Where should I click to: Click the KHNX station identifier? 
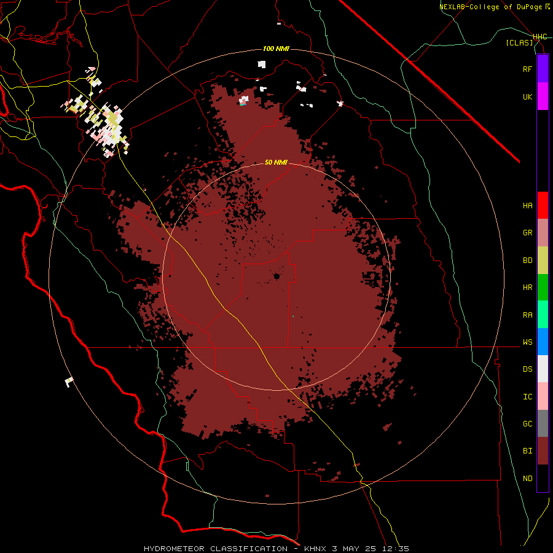coord(315,549)
